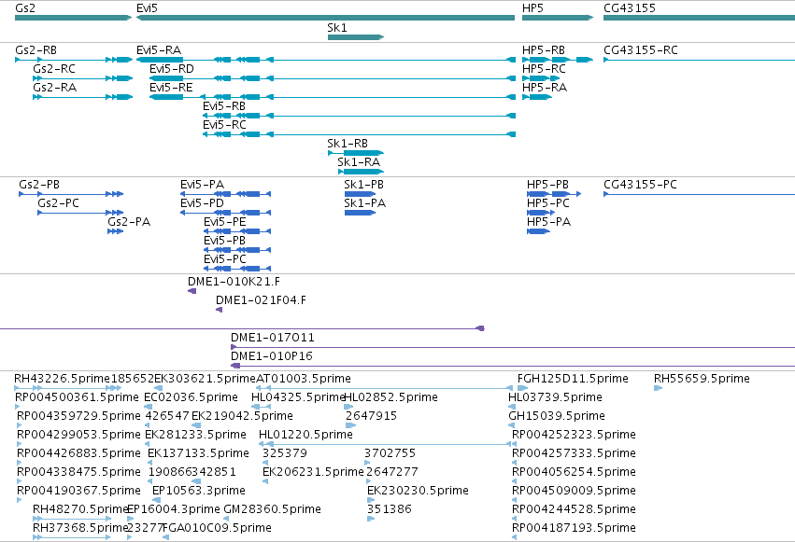The image size is (795, 542).
Task: Click the HP5-PB protein label
Action: [547, 185]
